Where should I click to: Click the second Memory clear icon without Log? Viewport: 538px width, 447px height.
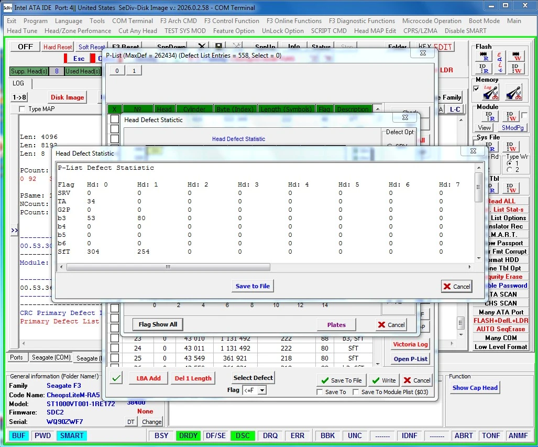[513, 92]
